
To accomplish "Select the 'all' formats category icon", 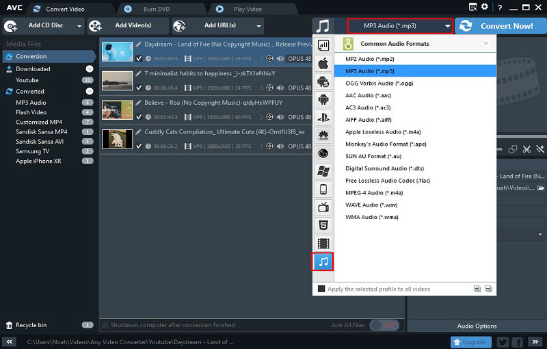I will [x=323, y=44].
